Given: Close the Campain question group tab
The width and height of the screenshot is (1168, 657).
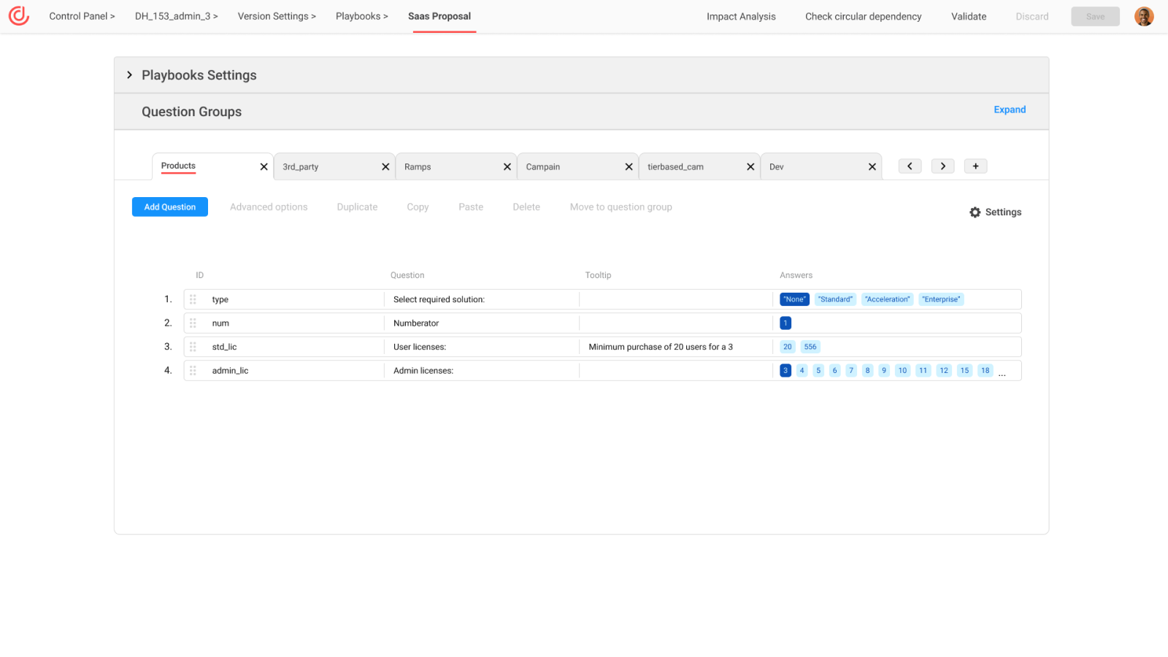Looking at the screenshot, I should (629, 166).
